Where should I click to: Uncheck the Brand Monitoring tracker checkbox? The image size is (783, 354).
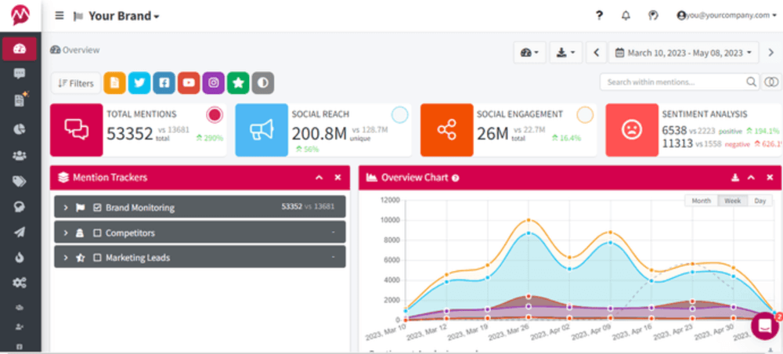click(98, 208)
